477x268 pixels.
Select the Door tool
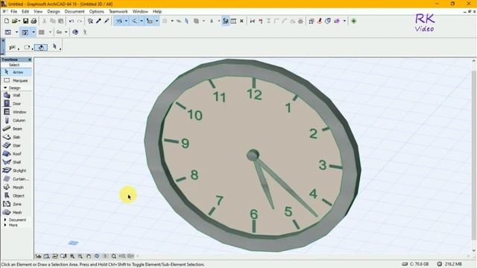coord(16,103)
